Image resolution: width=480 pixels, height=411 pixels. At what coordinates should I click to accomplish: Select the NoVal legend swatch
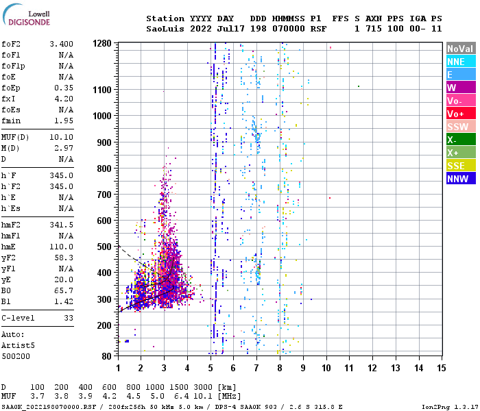point(461,49)
